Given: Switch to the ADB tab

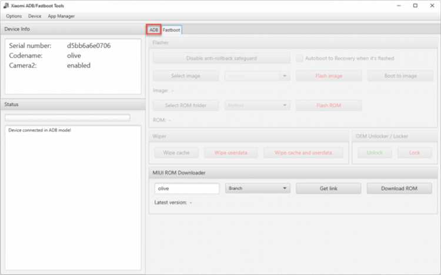Looking at the screenshot, I should pos(153,29).
